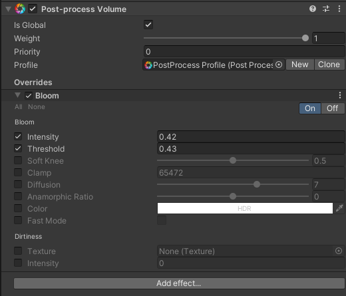
Task: Disable the Bloom Threshold override checkbox
Action: (18, 148)
